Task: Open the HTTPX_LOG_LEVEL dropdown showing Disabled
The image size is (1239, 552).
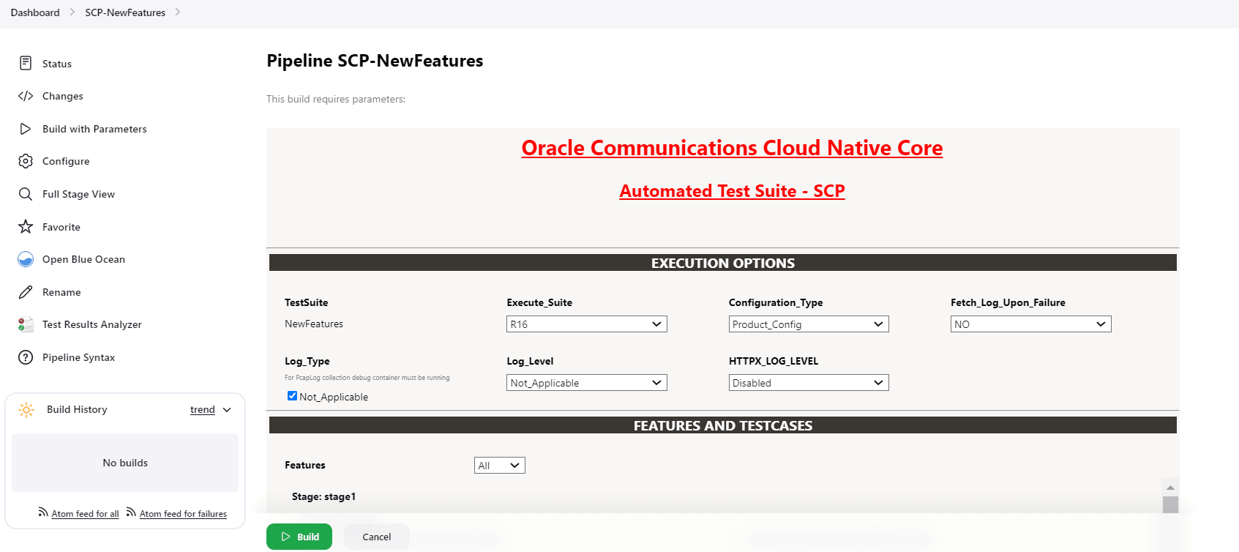Action: point(809,383)
